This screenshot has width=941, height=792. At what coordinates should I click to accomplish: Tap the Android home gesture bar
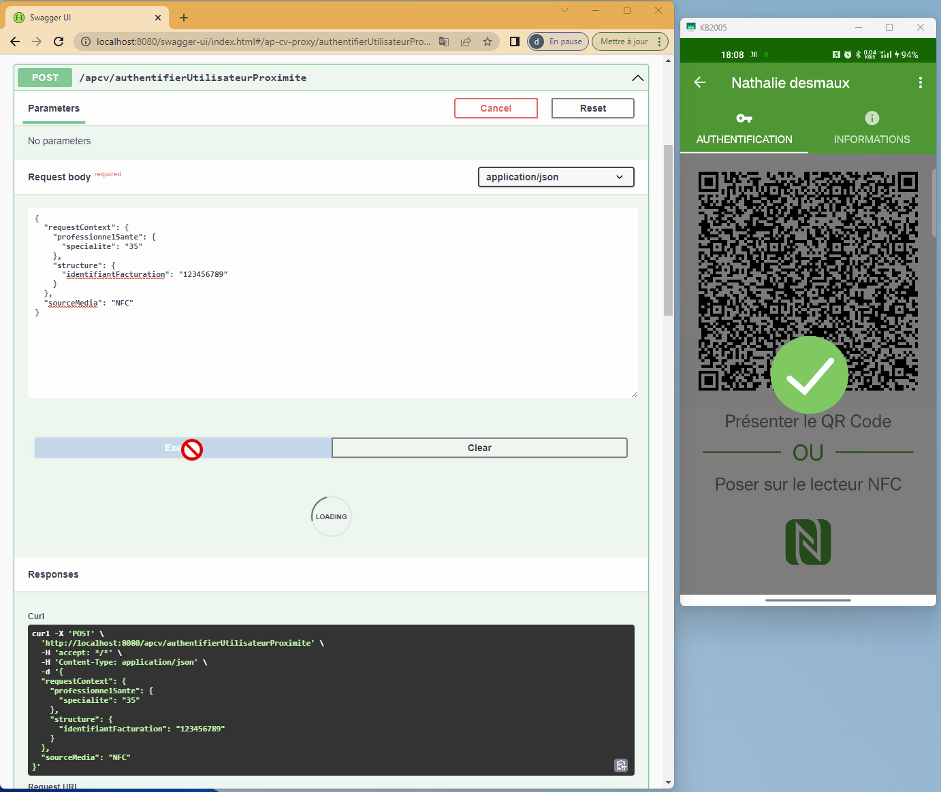(x=808, y=600)
